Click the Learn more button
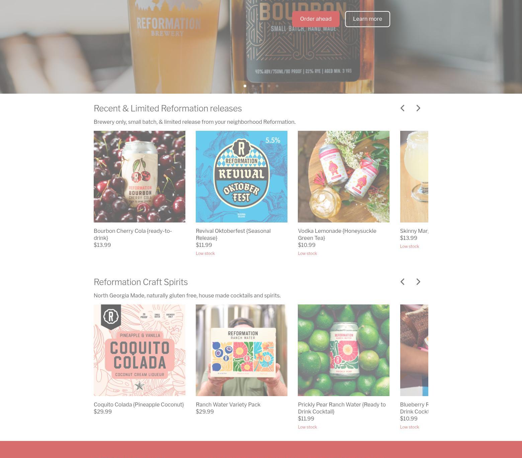 click(x=367, y=19)
